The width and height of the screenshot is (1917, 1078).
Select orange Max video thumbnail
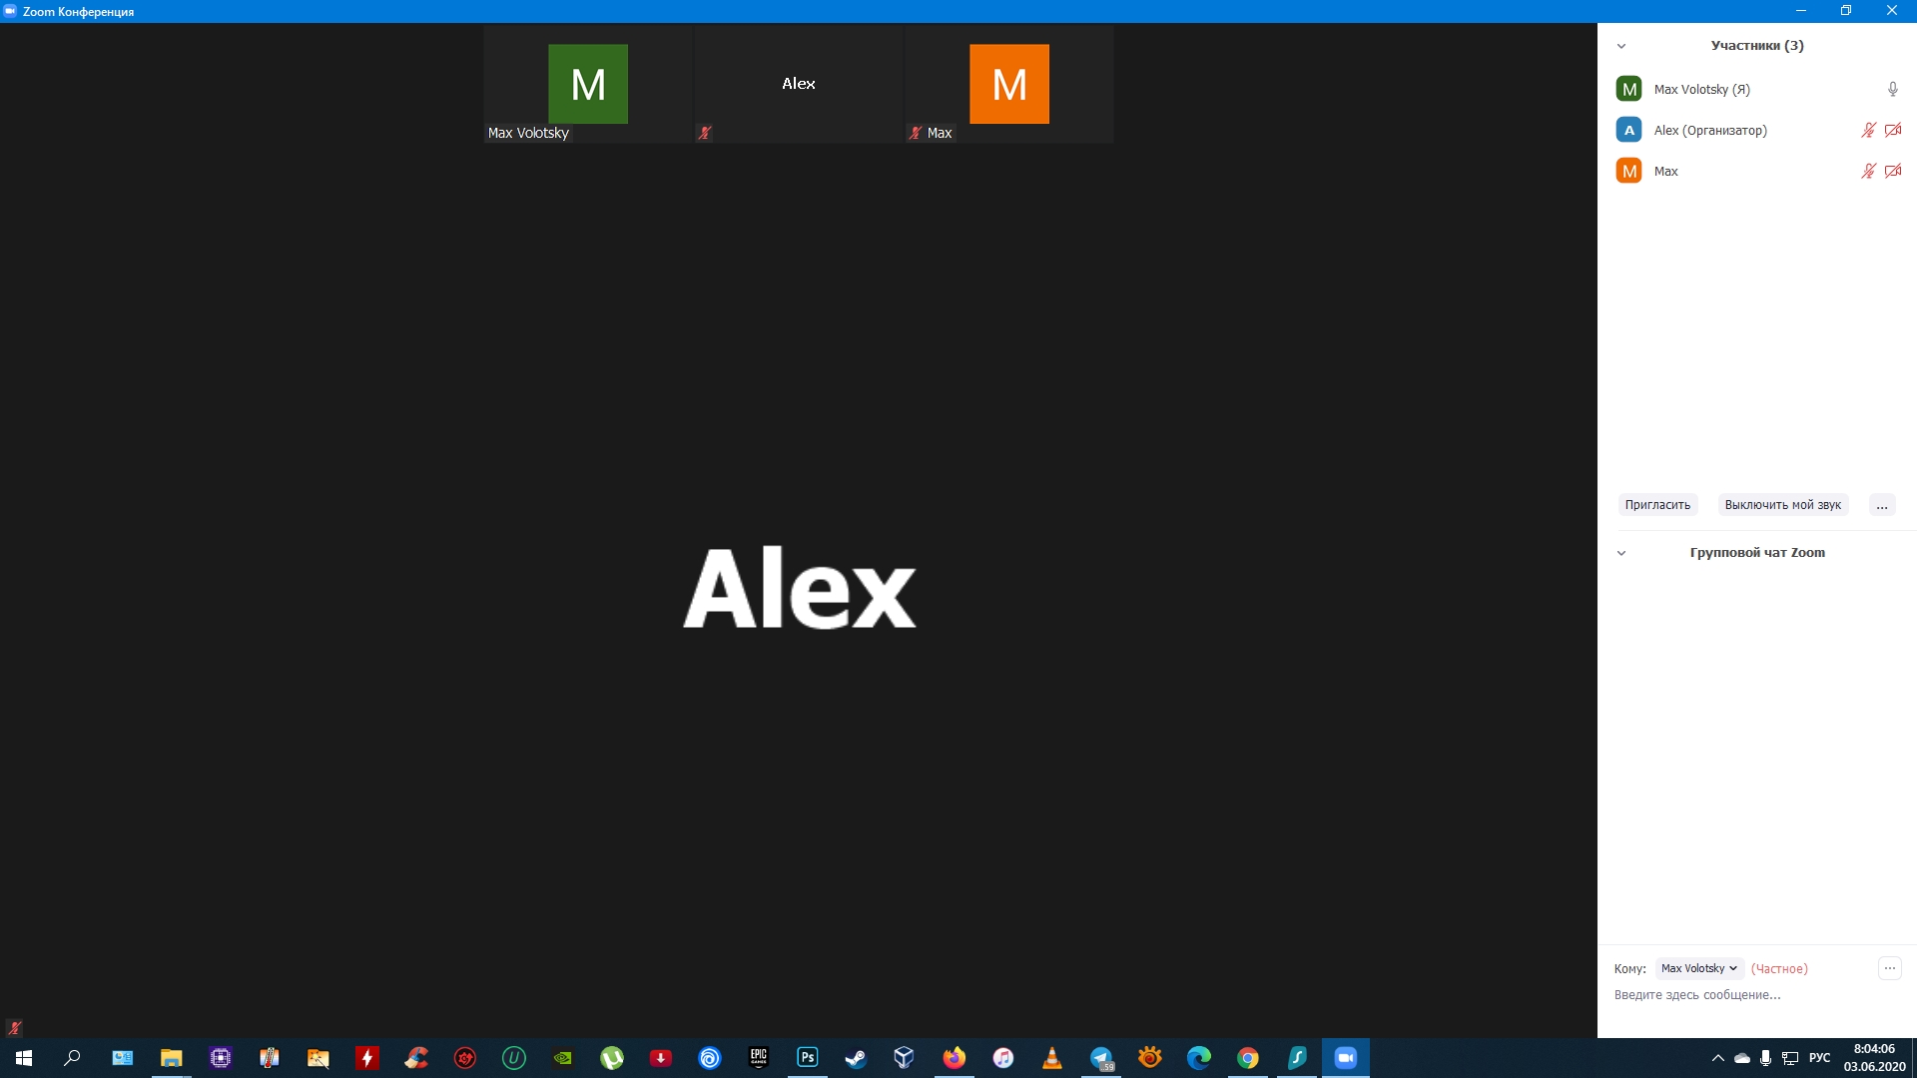pyautogui.click(x=1009, y=84)
